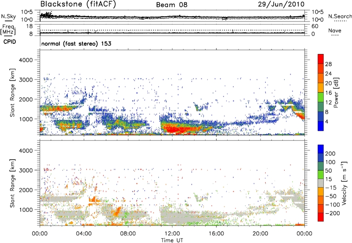Click the 20–24 dB orange Power swatch
352x243 pixels.
[321, 78]
